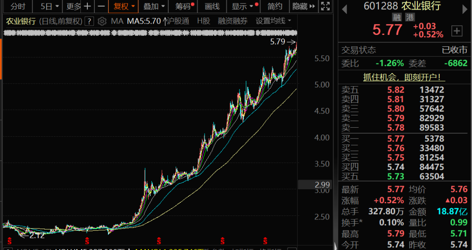The height and width of the screenshot is (250, 472).
Task: Select 卖四 ask price 5.81
Action: [396, 99]
